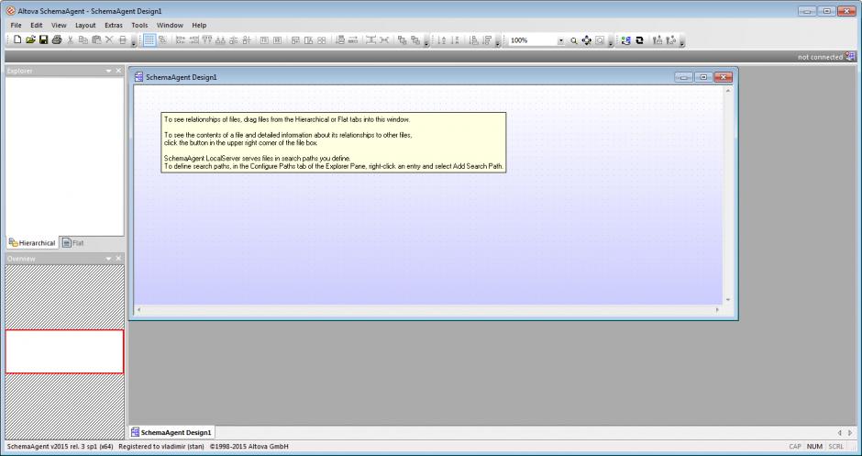Screen dimensions: 862x456
Task: Select the SchemaAgent Design1 bottom tab
Action: (171, 432)
